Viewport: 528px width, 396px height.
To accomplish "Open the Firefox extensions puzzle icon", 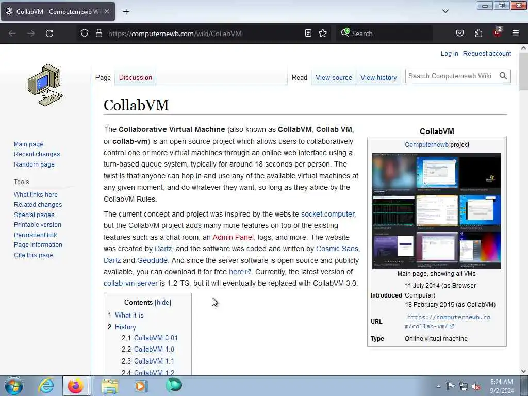I will [478, 33].
